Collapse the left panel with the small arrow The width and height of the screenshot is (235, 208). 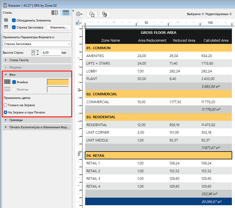pos(73,11)
